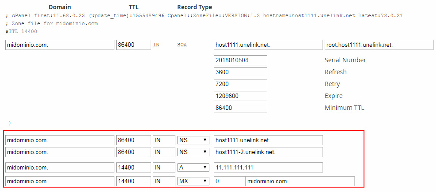Focus the Retry value field
The image size is (436, 192).
tap(240, 84)
